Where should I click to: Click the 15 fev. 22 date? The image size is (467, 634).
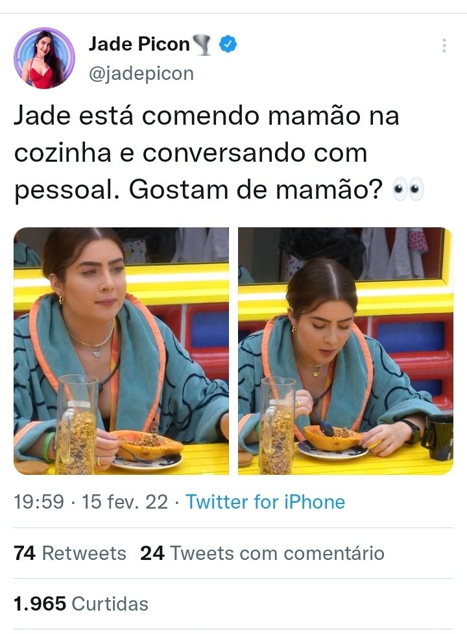(x=125, y=502)
